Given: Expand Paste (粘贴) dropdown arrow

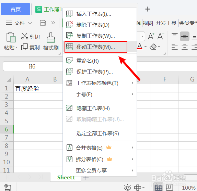Looking at the screenshot, I should [16, 48].
